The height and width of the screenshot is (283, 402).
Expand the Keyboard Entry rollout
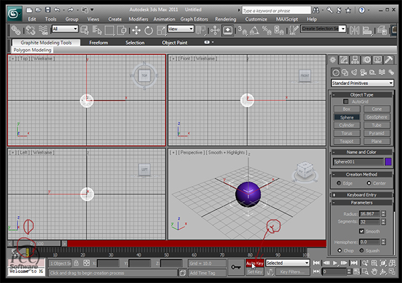362,195
